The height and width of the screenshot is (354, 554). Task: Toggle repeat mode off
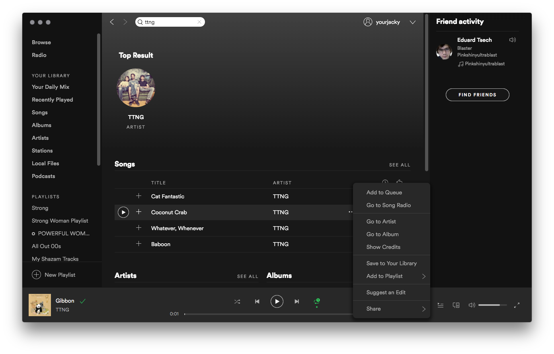tap(316, 301)
